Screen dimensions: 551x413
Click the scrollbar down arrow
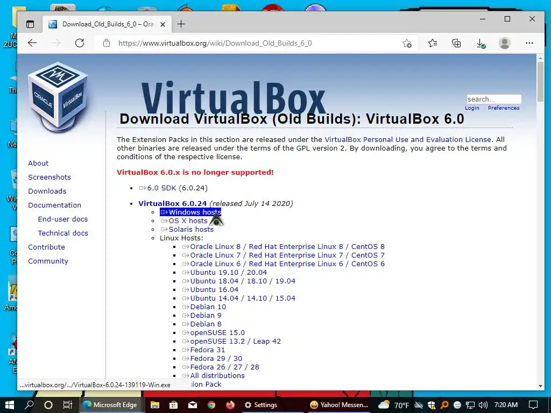tap(540, 386)
